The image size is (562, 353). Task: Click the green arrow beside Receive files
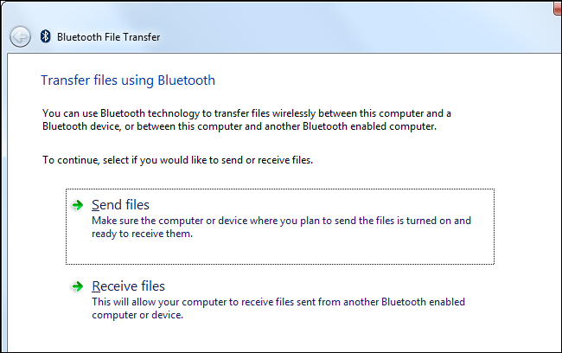[x=78, y=286]
